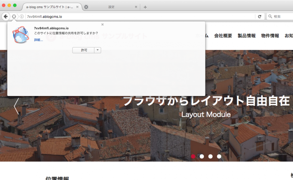
Task: Click the ブラウザからレイアウト自由自在 headline
Action: tap(207, 101)
